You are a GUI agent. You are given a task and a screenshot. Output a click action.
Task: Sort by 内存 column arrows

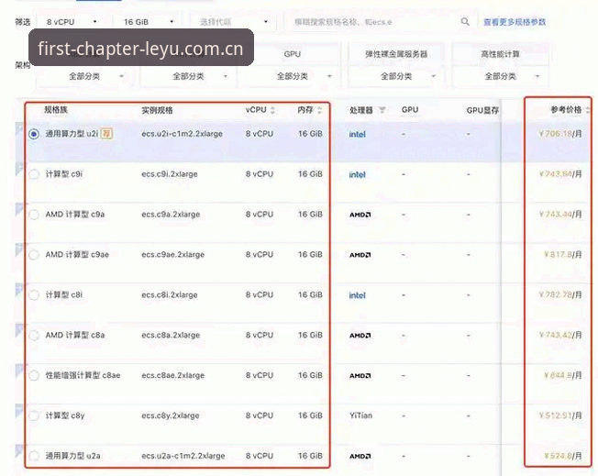tap(319, 110)
